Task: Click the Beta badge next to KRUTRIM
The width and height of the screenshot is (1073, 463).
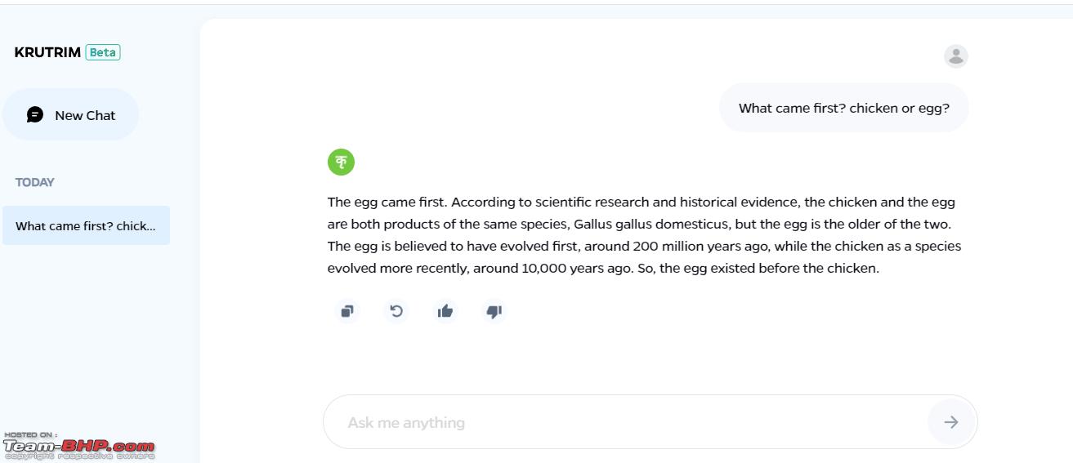Action: [103, 52]
